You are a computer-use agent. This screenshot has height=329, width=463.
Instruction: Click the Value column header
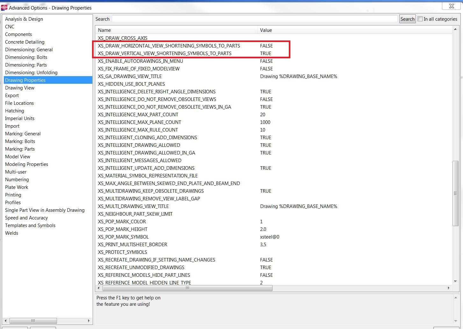click(266, 30)
